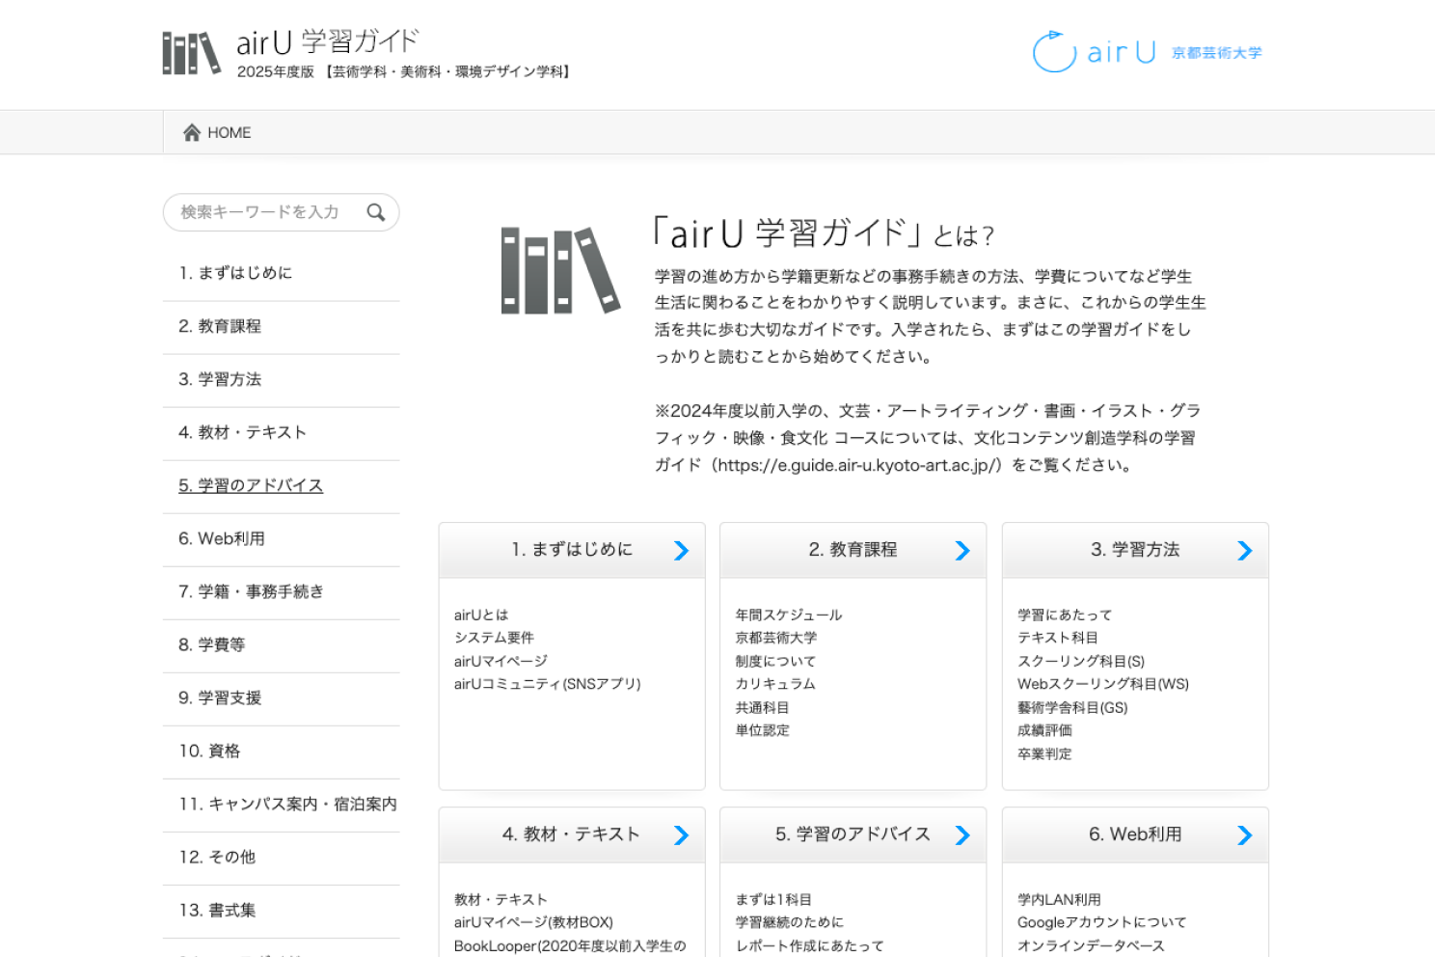
Task: Click the airU 京都芸術大学 logo at top right
Action: pyautogui.click(x=1147, y=52)
